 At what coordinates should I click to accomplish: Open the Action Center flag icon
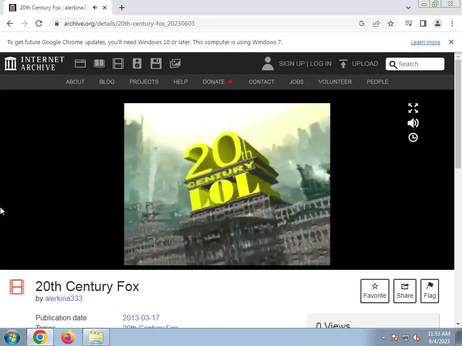click(x=395, y=337)
